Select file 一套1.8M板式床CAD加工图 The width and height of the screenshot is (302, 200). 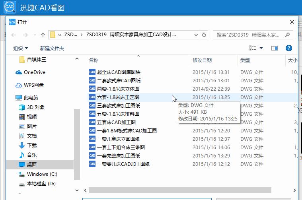click(127, 131)
